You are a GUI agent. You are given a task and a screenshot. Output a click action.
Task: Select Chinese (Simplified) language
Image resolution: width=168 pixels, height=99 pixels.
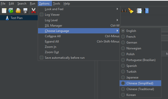coord(140,83)
